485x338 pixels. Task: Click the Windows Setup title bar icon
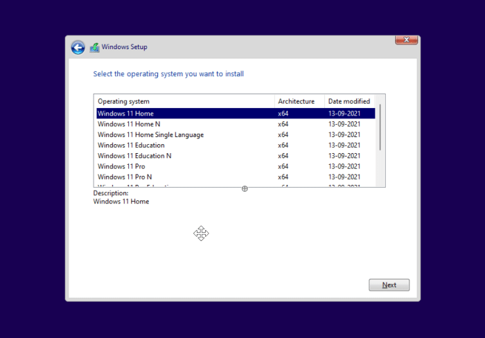[x=94, y=47]
